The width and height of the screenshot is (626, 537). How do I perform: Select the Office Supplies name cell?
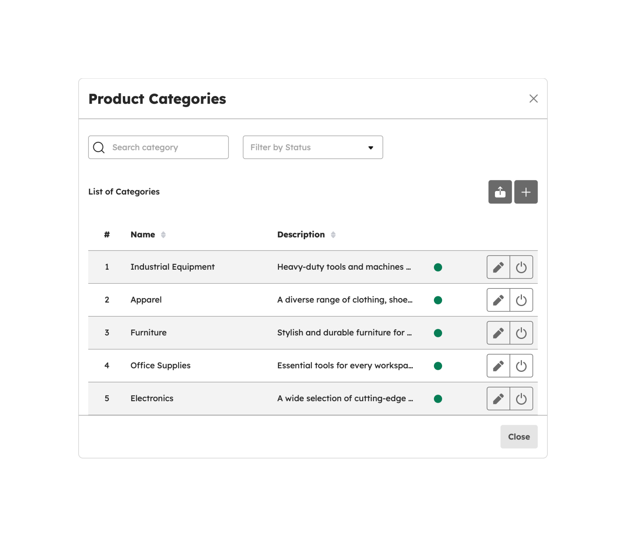(160, 366)
